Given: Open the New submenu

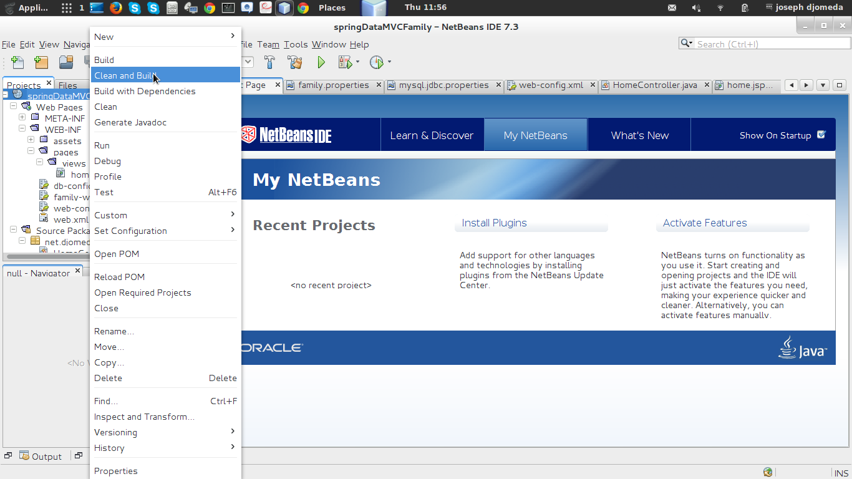Looking at the screenshot, I should click(x=165, y=37).
